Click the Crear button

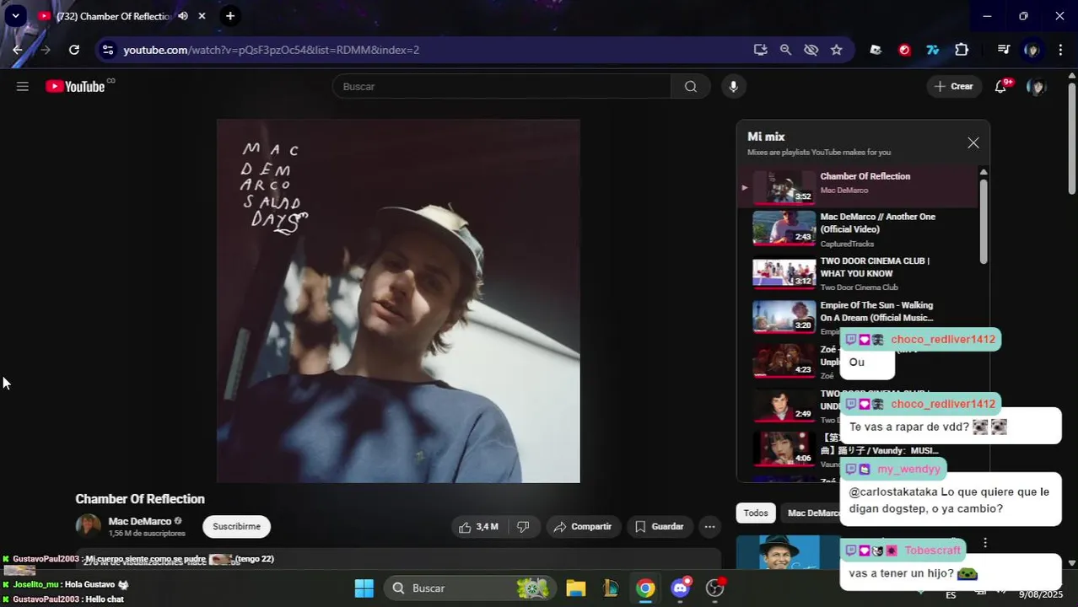coord(954,86)
